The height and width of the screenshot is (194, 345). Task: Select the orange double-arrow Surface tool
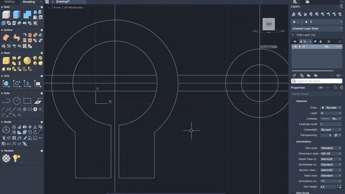17,38
